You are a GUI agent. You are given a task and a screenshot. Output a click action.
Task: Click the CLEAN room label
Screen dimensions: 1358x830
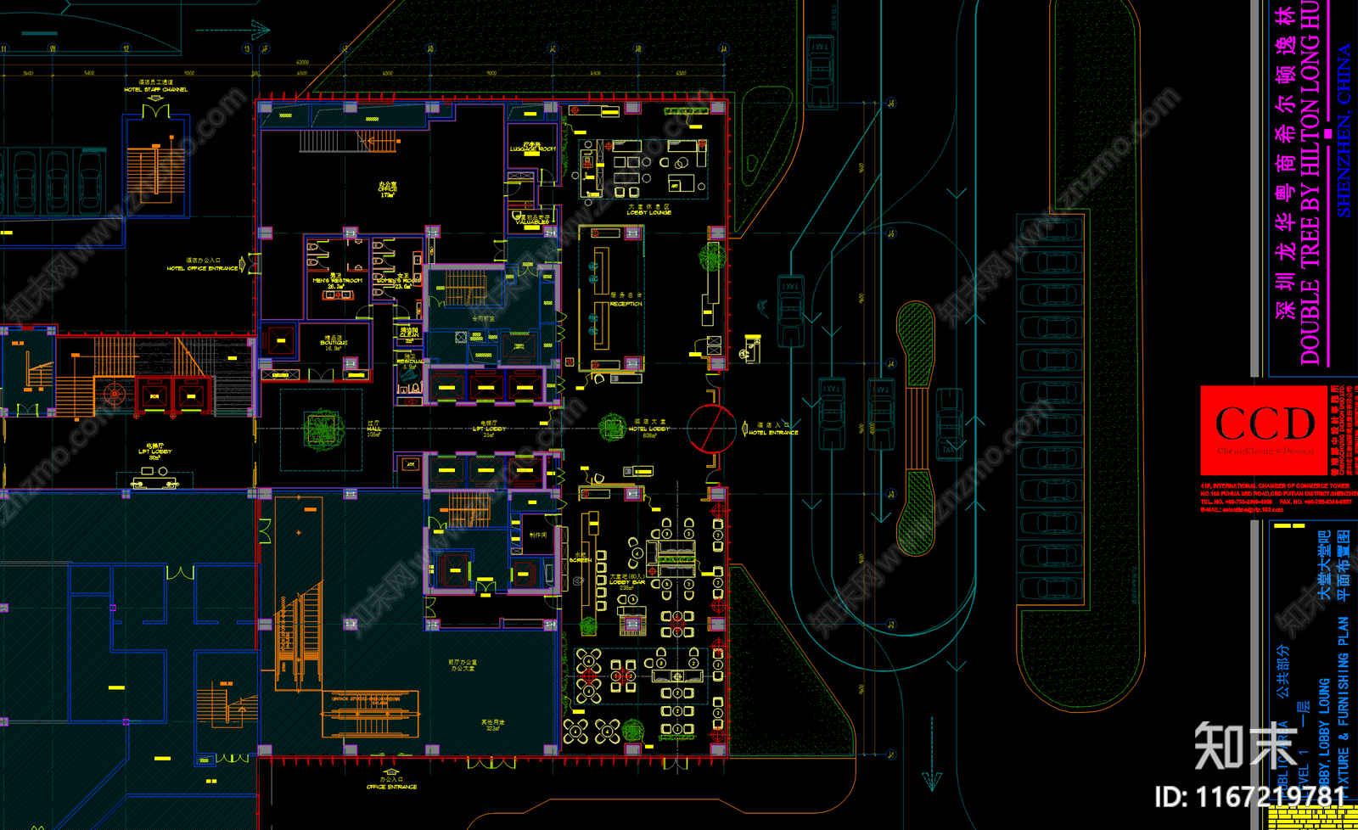409,334
